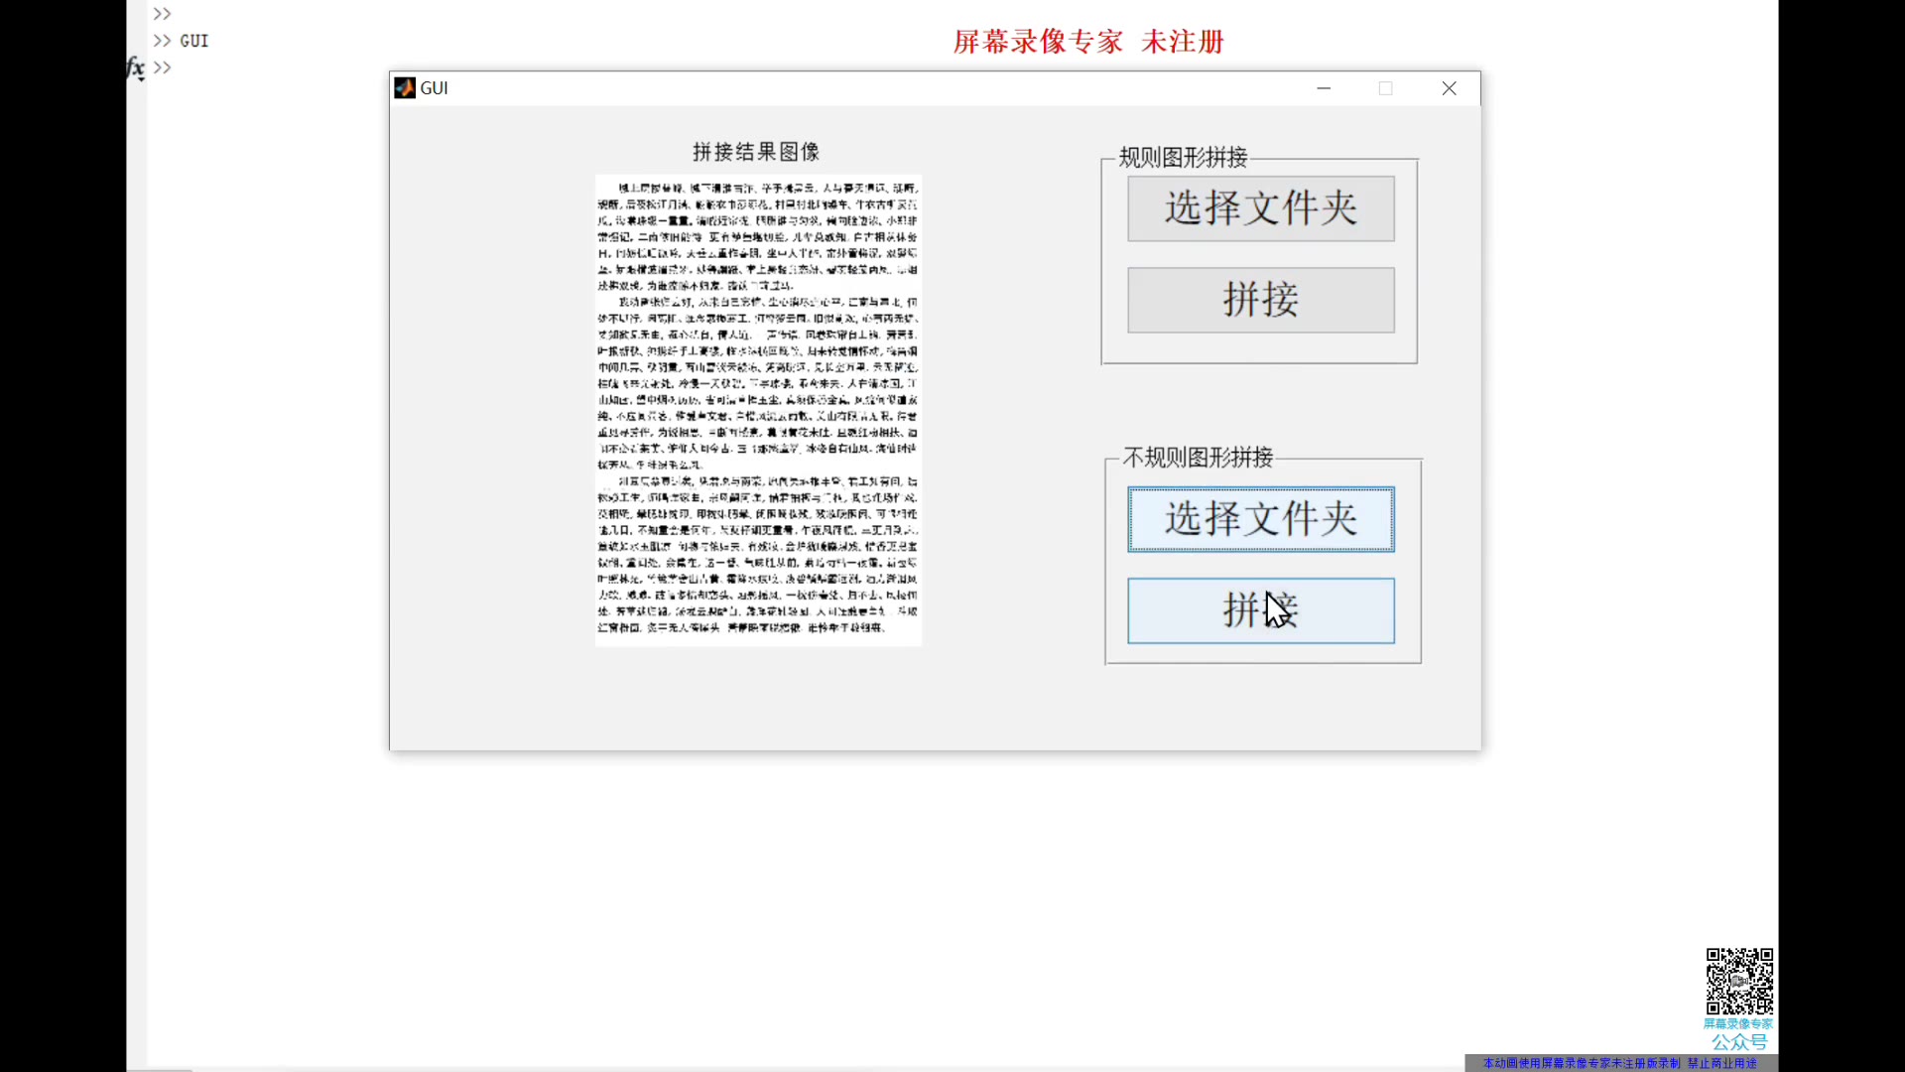Click the GUI window title text

coord(434,87)
